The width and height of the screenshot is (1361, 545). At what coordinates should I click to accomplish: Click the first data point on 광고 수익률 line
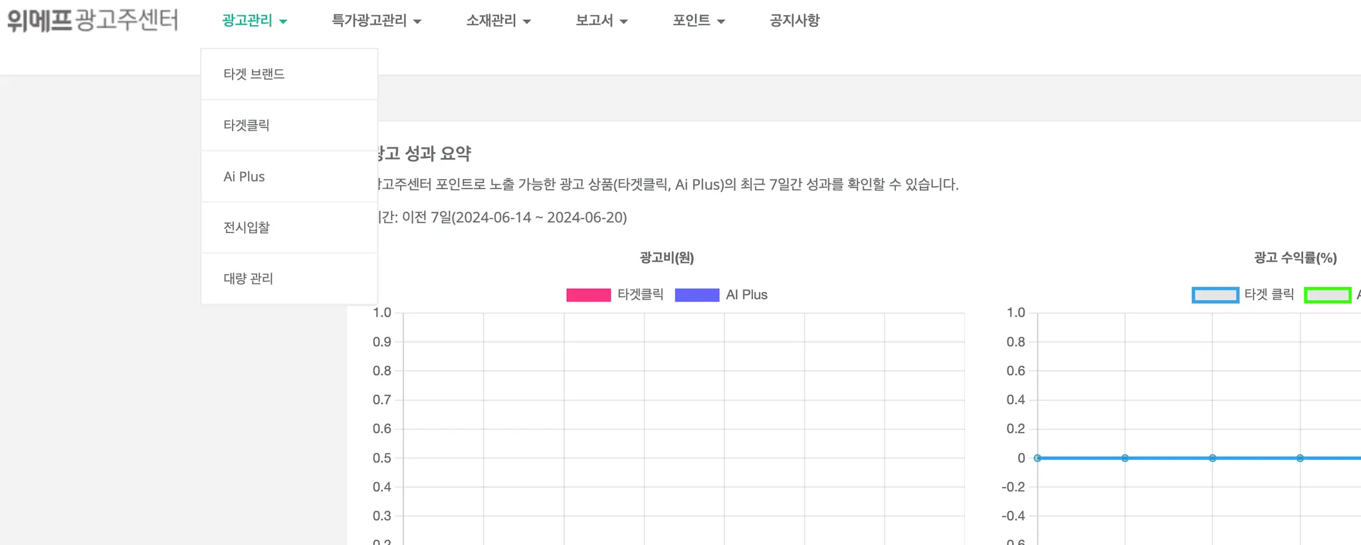(x=1037, y=458)
